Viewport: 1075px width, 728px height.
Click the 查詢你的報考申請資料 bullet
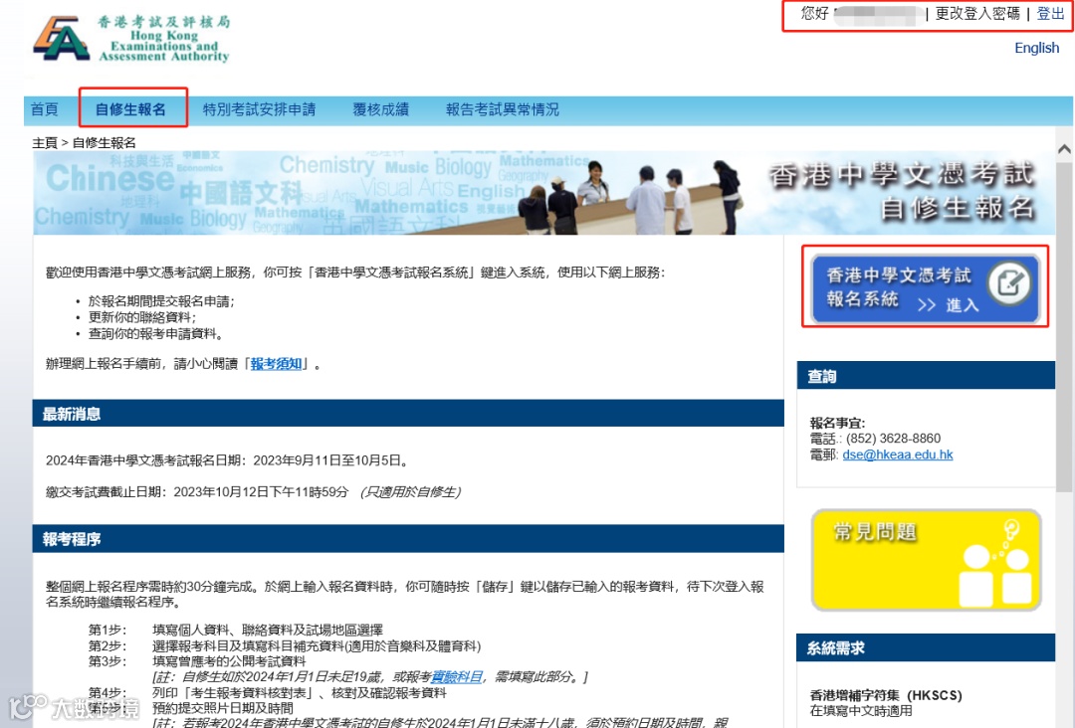155,333
